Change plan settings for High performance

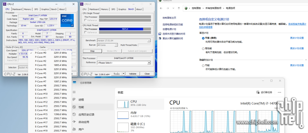pos(297,48)
